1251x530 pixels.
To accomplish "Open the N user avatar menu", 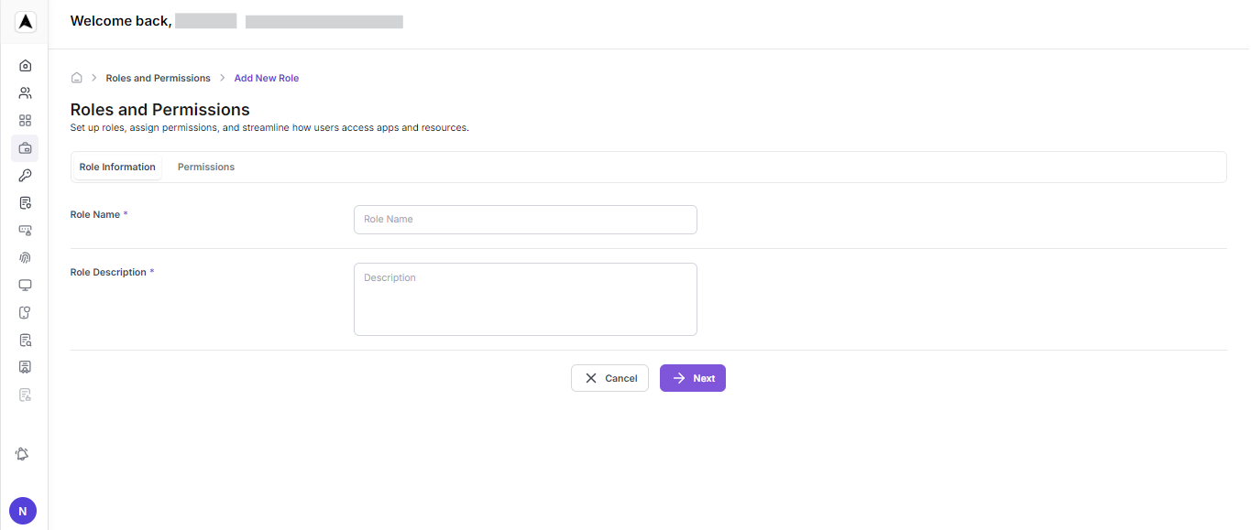I will tap(22, 510).
